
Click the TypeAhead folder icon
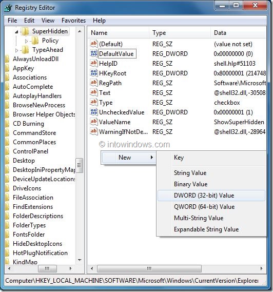click(x=26, y=50)
